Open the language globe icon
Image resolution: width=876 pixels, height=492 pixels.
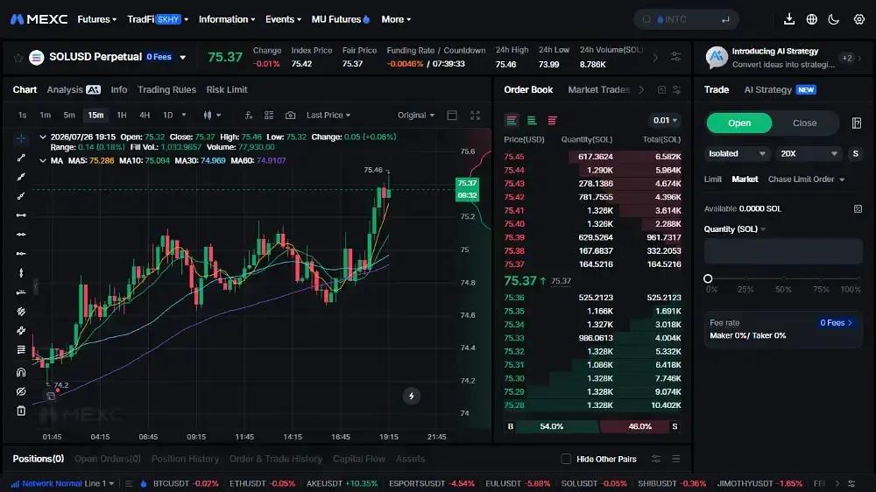(x=812, y=19)
